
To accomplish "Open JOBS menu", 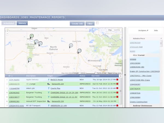I will coord(25,17).
